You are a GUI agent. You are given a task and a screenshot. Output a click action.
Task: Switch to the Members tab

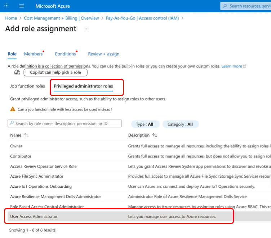click(x=33, y=54)
